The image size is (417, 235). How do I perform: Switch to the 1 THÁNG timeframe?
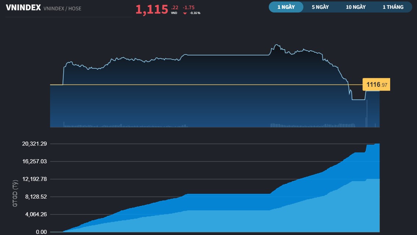tap(393, 7)
